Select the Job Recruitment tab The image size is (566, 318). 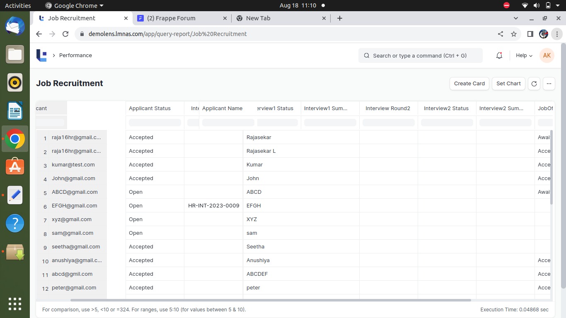83,18
